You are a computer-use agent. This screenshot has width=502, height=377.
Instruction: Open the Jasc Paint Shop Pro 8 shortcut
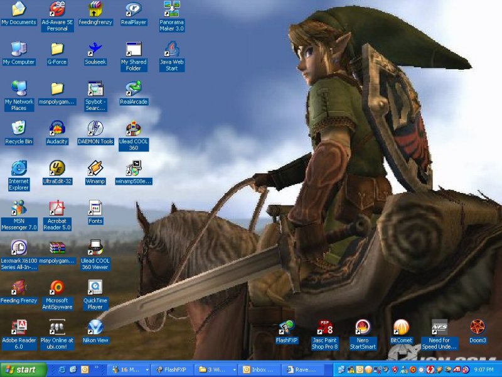[x=324, y=334]
